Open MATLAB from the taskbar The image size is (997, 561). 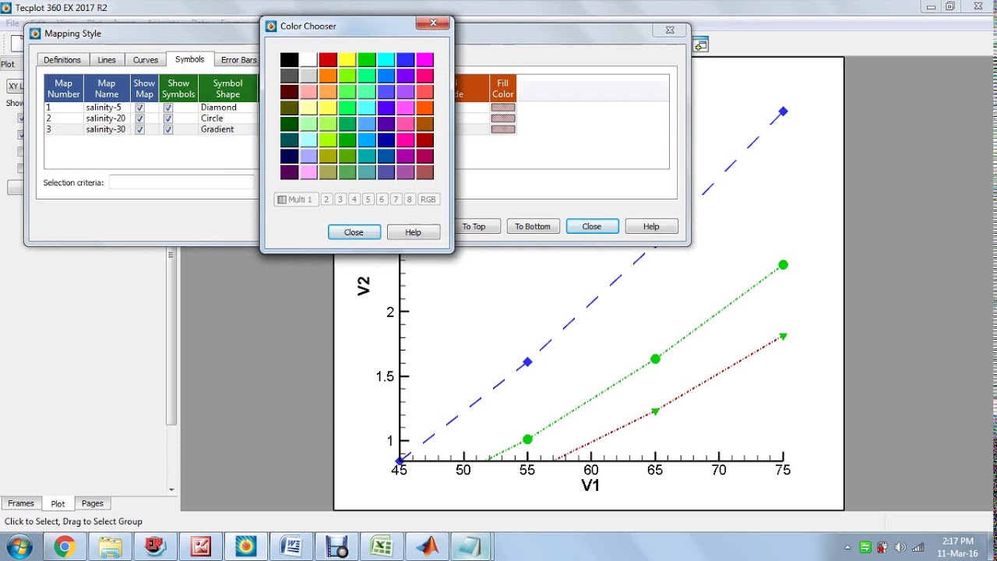click(427, 547)
